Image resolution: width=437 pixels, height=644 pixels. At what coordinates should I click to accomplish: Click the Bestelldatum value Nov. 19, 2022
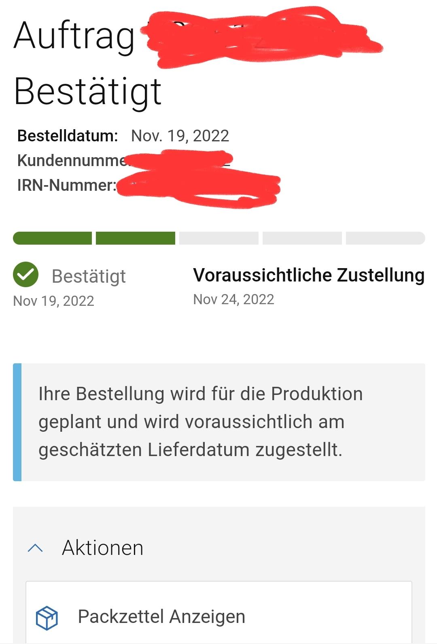click(180, 136)
